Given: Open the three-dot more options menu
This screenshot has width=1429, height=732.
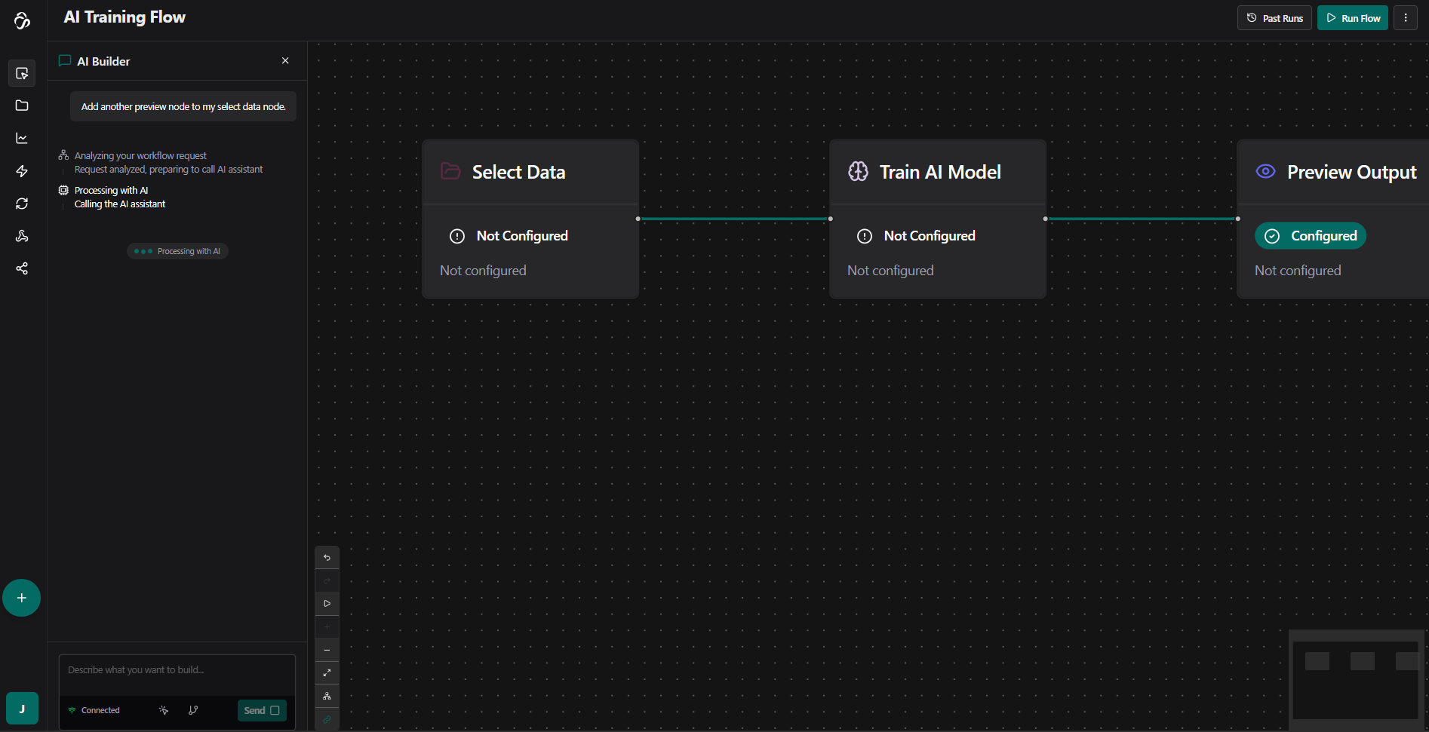Looking at the screenshot, I should 1405,18.
